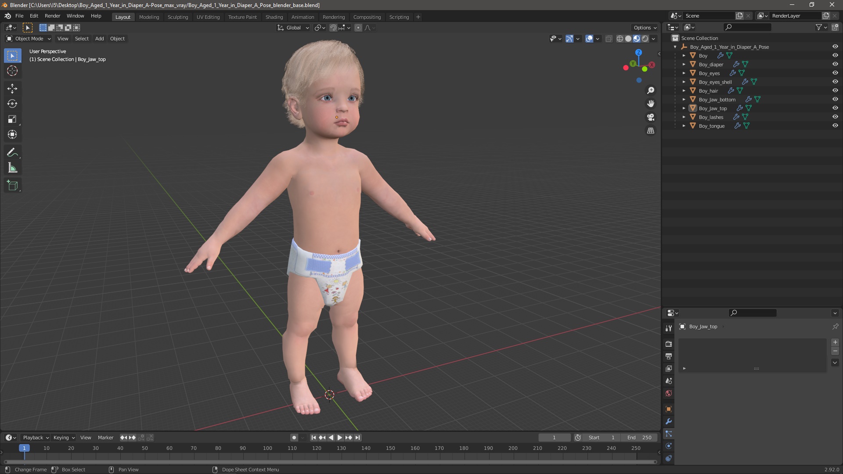Click the Options button in header

[x=645, y=28]
